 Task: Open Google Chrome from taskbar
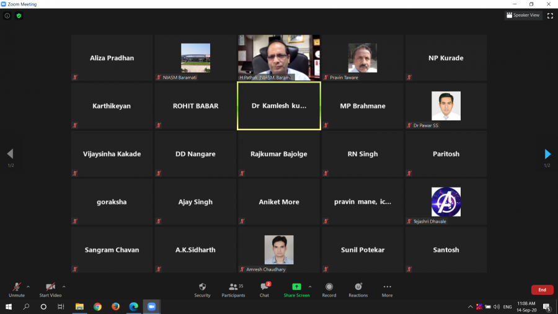pos(97,307)
